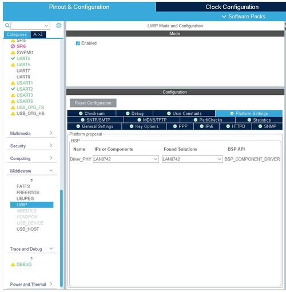
Task: Collapse the Middleware category
Action: pyautogui.click(x=31, y=171)
